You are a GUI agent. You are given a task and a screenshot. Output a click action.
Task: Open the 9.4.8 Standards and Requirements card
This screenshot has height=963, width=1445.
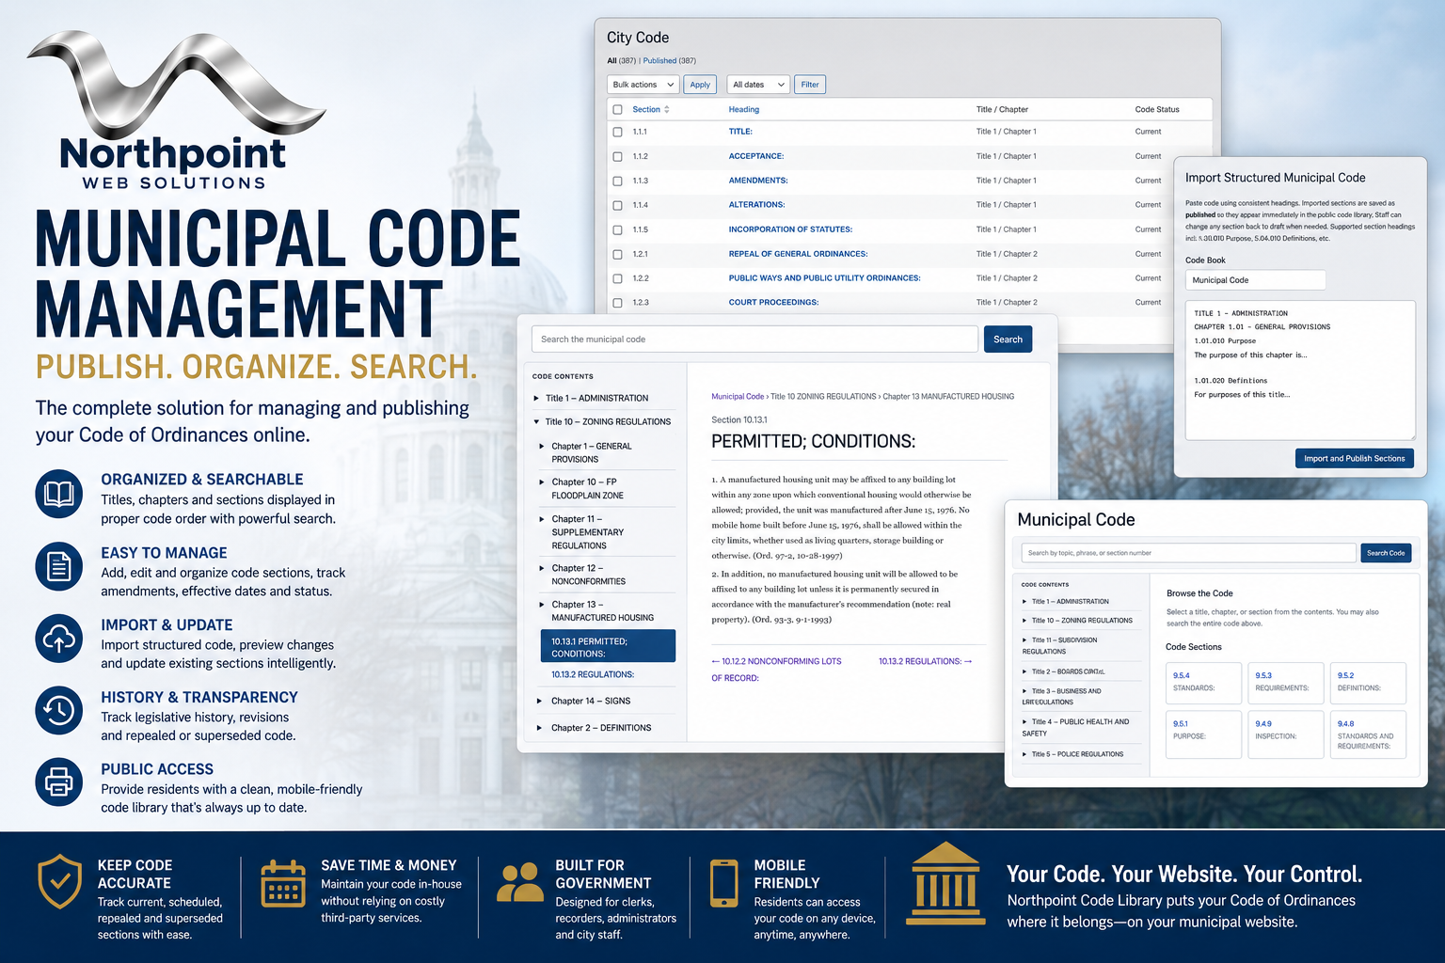(x=1368, y=734)
